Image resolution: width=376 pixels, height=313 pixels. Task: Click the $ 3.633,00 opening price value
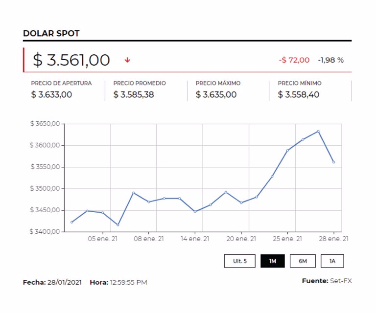[51, 94]
